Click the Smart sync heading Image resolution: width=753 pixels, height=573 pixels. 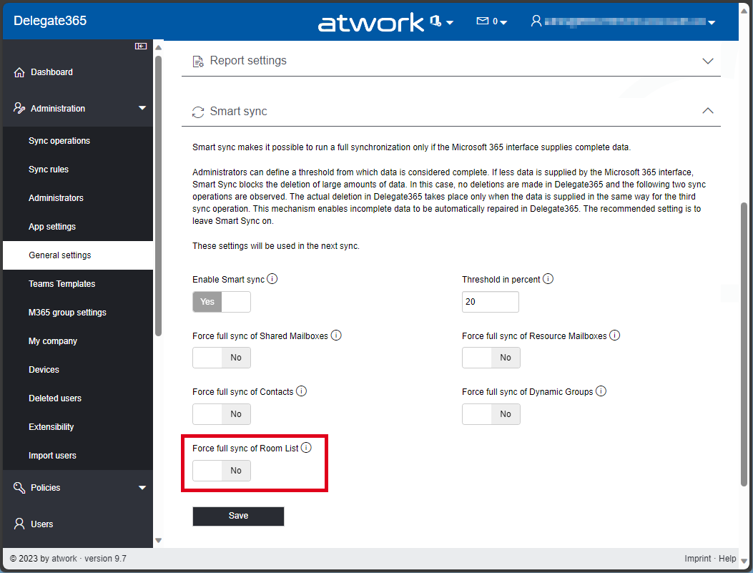click(238, 112)
